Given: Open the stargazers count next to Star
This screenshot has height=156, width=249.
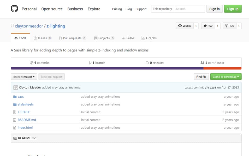Looking at the screenshot, I should (218, 26).
